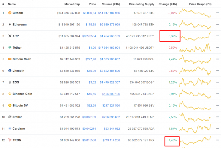Open the three-dot menu for Litecoin
221x148 pixels.
(217, 71)
